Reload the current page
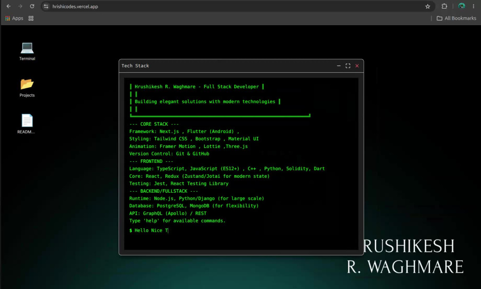 (x=32, y=6)
